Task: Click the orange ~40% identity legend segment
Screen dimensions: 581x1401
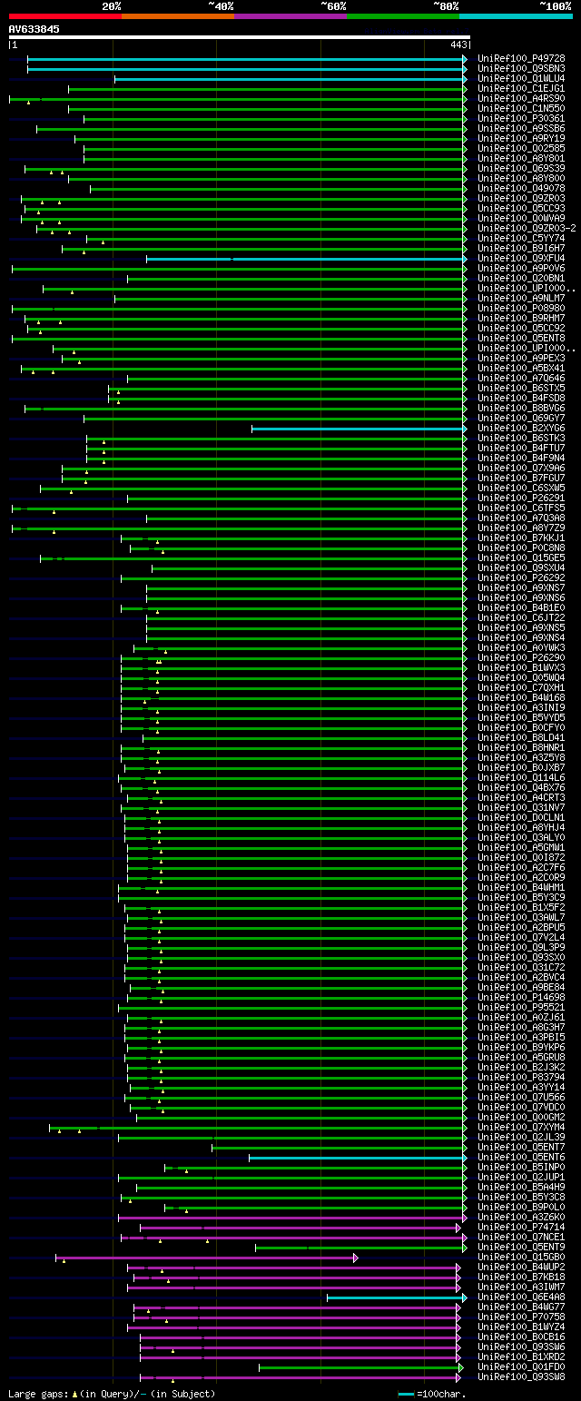Action: point(178,15)
